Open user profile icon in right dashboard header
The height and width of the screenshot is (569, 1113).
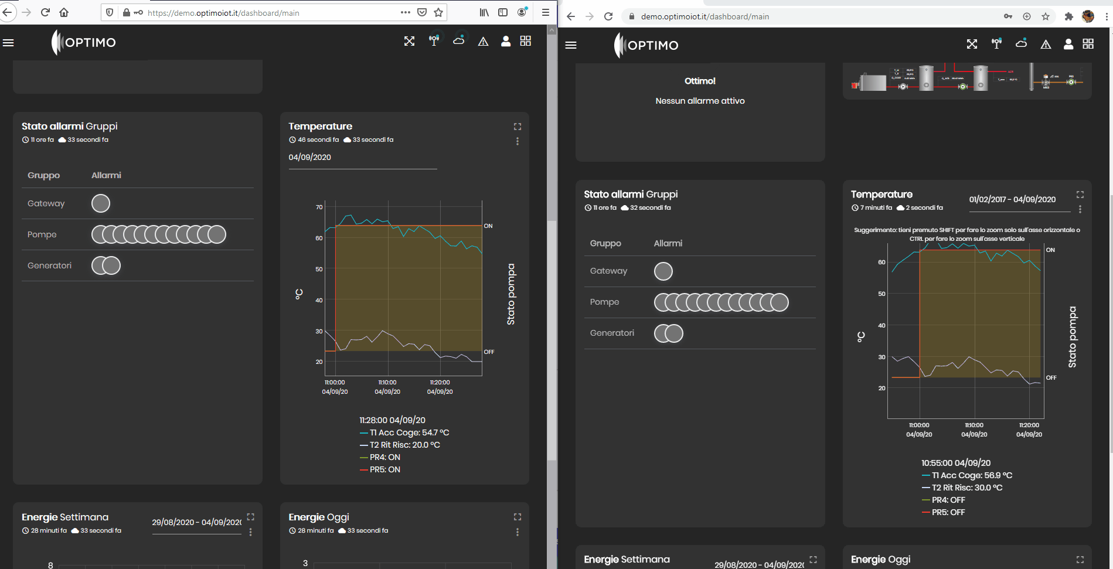click(1068, 44)
